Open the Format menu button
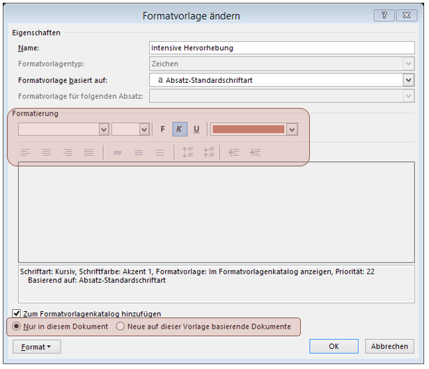The image size is (429, 369). click(36, 346)
